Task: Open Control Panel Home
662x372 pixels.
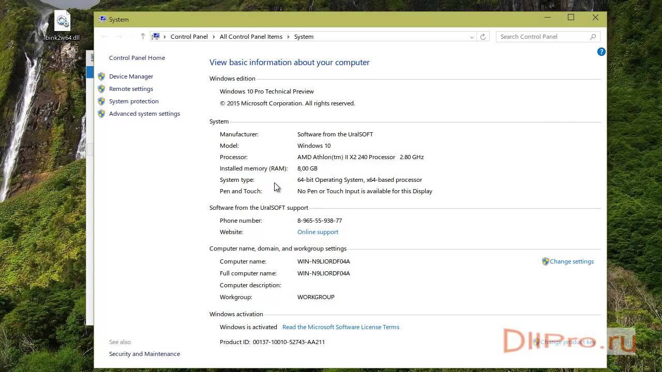Action: point(137,58)
